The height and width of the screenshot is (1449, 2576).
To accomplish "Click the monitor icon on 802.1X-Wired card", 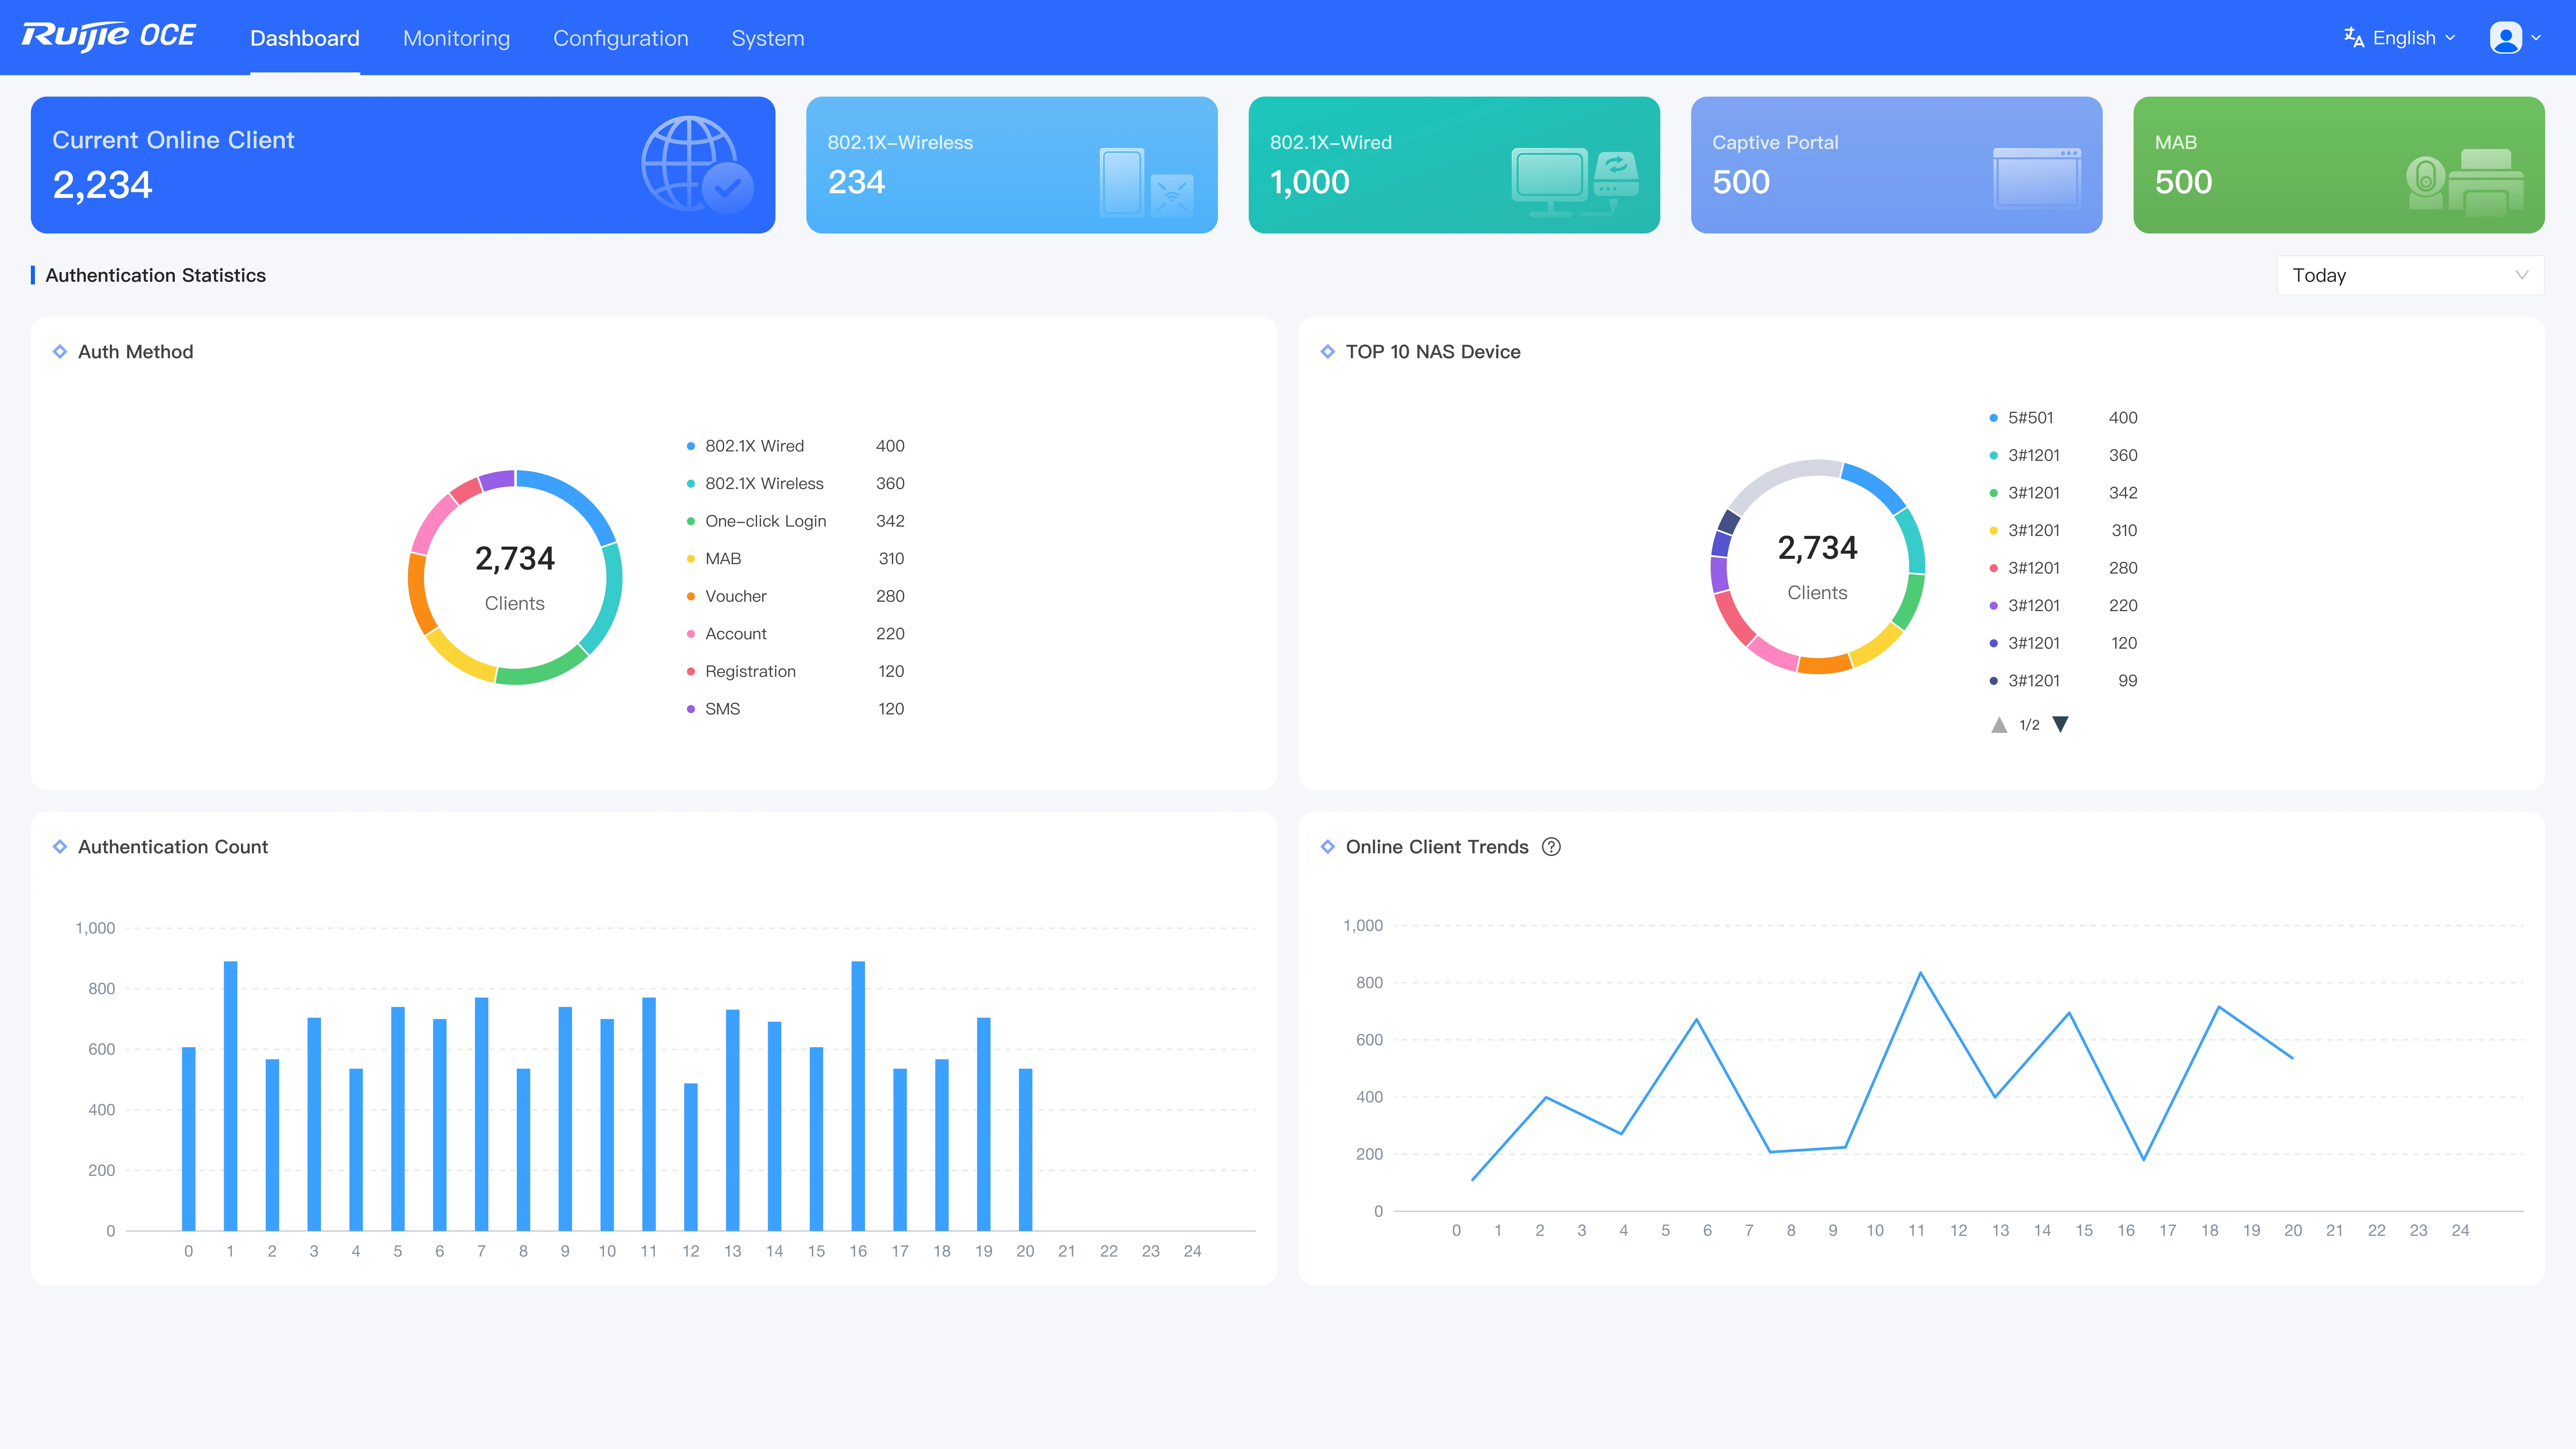I will (x=1575, y=182).
